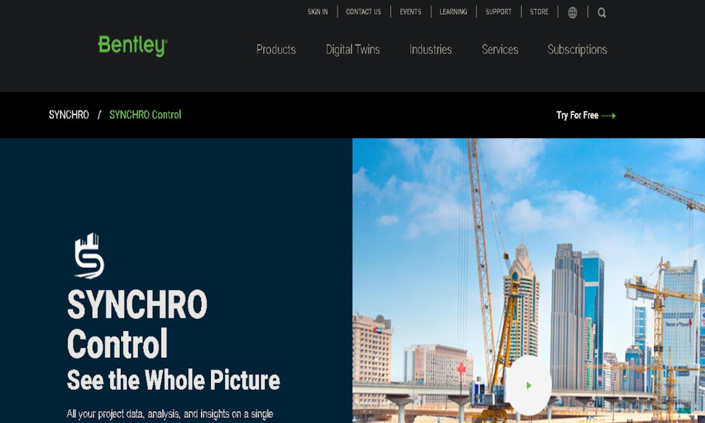Open the EVENTS section
705x423 pixels.
pyautogui.click(x=410, y=12)
